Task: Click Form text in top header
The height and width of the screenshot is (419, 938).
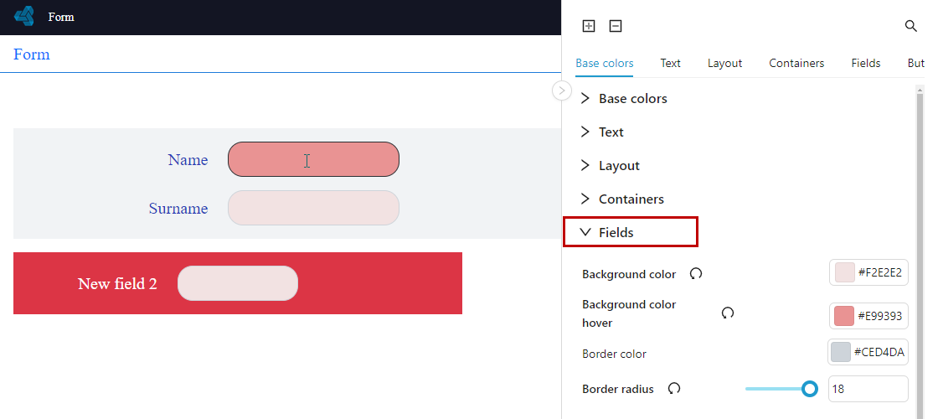Action: point(61,17)
